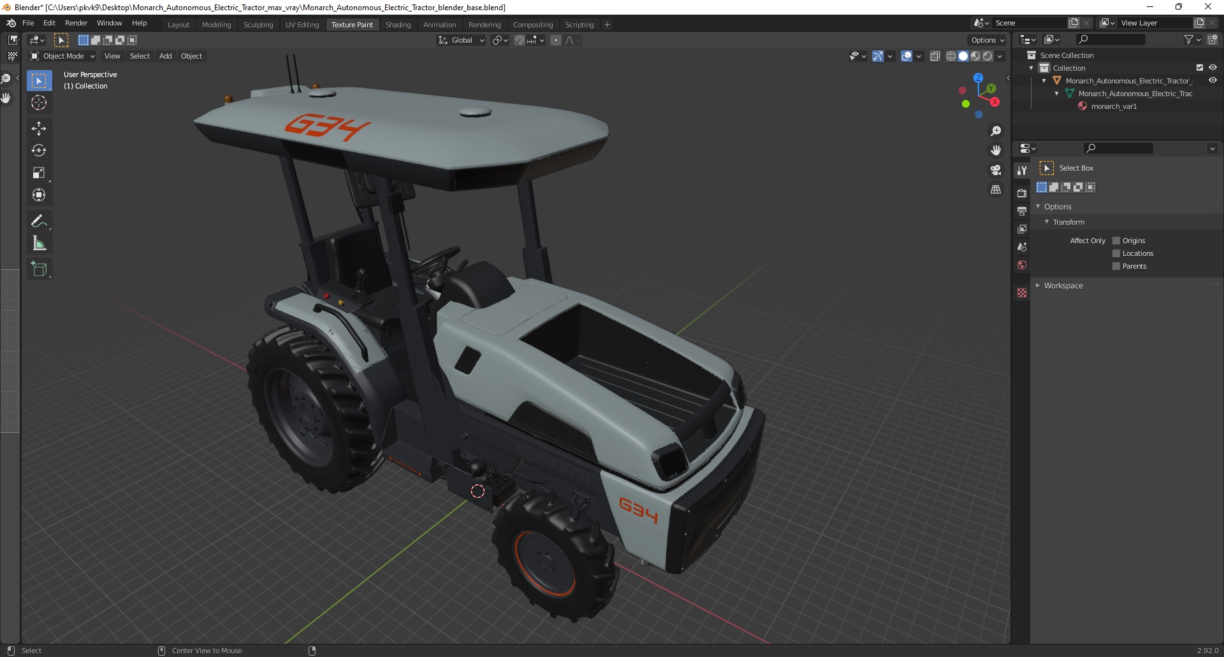Screen dimensions: 1224x657
Task: Open the viewport Options dropdown
Action: coord(987,40)
